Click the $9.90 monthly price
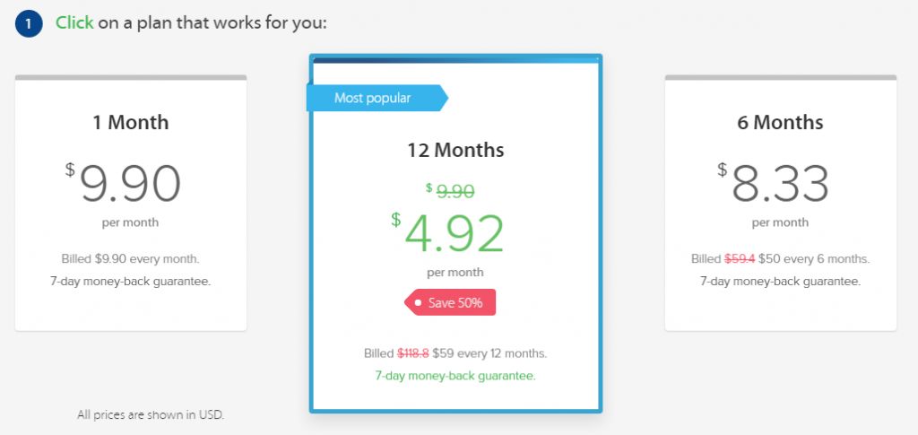Screen dimensions: 918x435 pos(123,183)
